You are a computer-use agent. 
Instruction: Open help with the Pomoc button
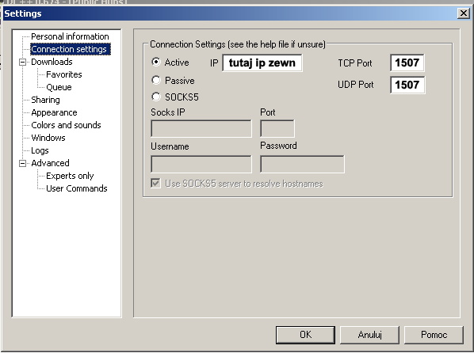[434, 335]
